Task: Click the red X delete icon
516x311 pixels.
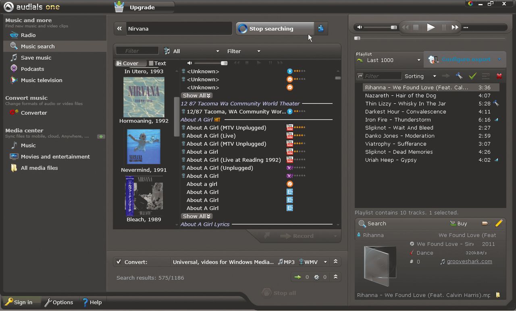Action: coord(499,76)
